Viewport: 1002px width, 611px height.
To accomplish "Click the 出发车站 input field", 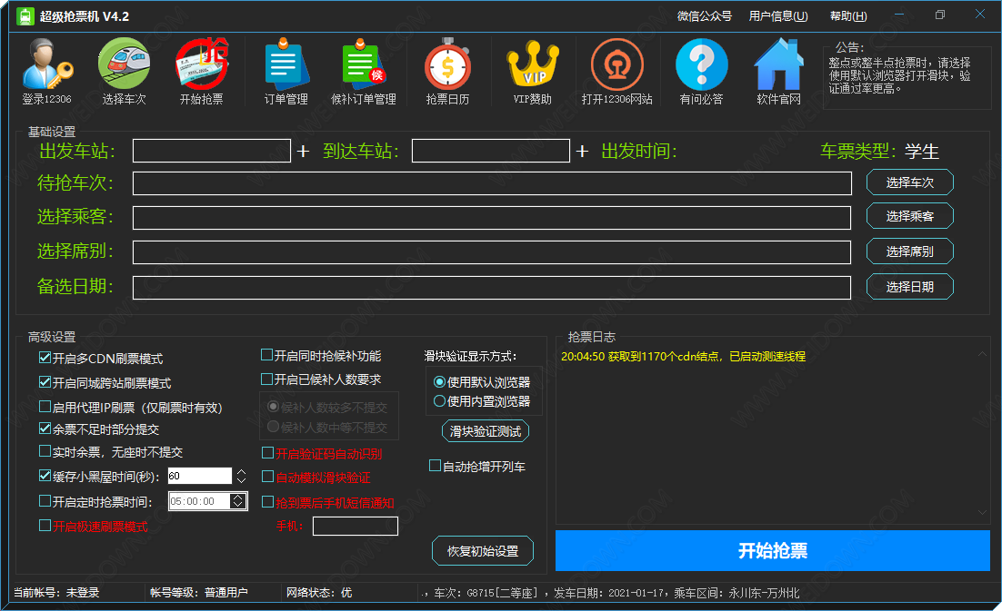I will point(212,151).
